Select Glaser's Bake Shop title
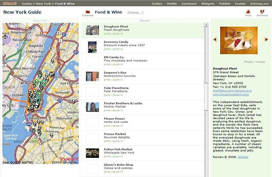This screenshot has height=177, width=272. pyautogui.click(x=119, y=165)
